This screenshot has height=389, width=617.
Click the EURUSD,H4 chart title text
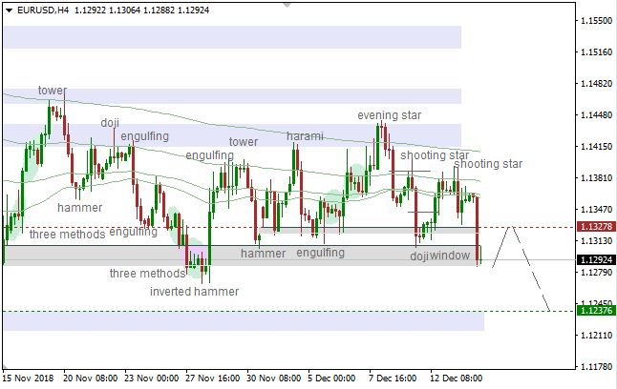tap(42, 10)
